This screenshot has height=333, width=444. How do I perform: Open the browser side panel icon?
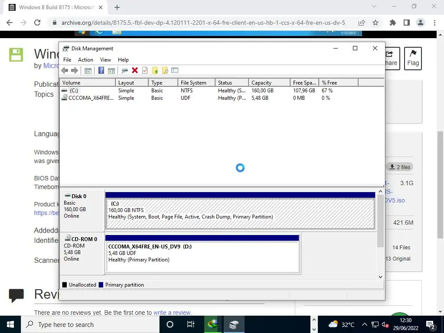pyautogui.click(x=407, y=23)
